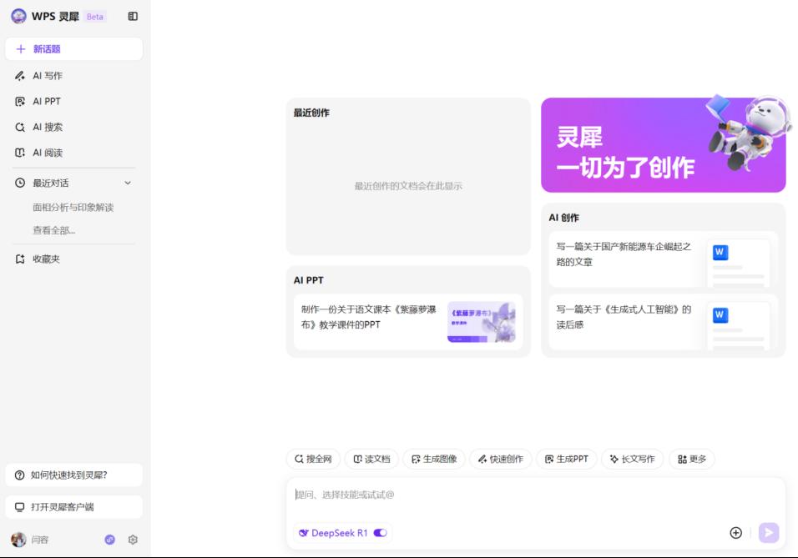798x558 pixels.
Task: Click the user avatar at bottom left
Action: (19, 540)
